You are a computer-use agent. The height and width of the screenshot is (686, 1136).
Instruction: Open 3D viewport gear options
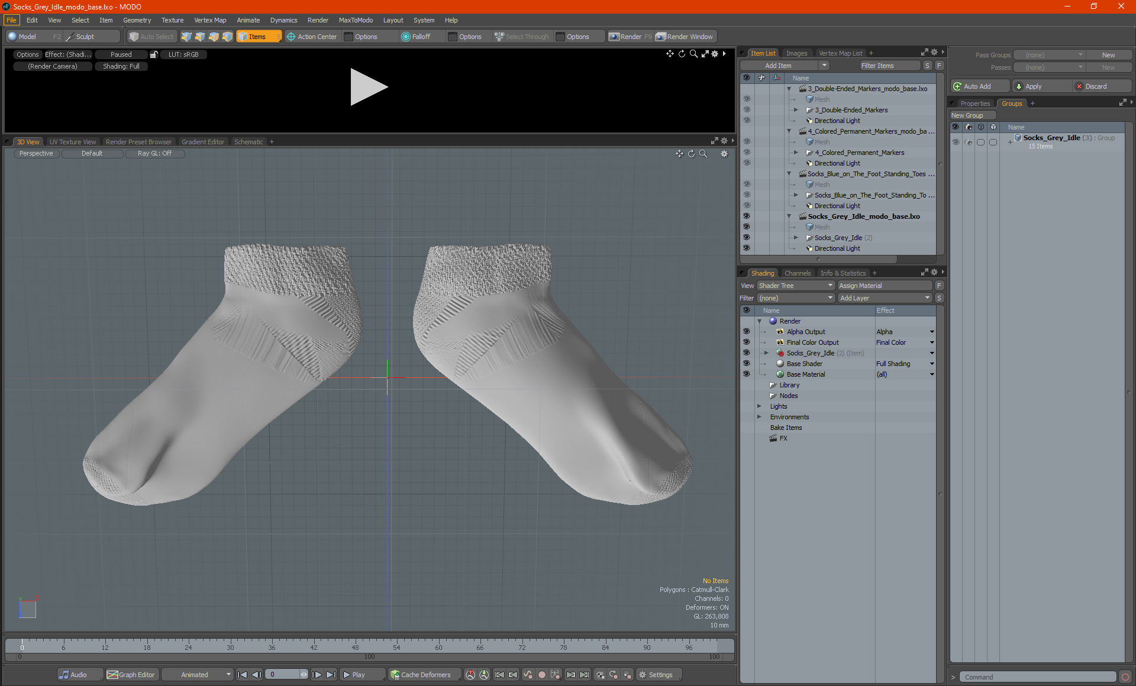[x=724, y=154]
